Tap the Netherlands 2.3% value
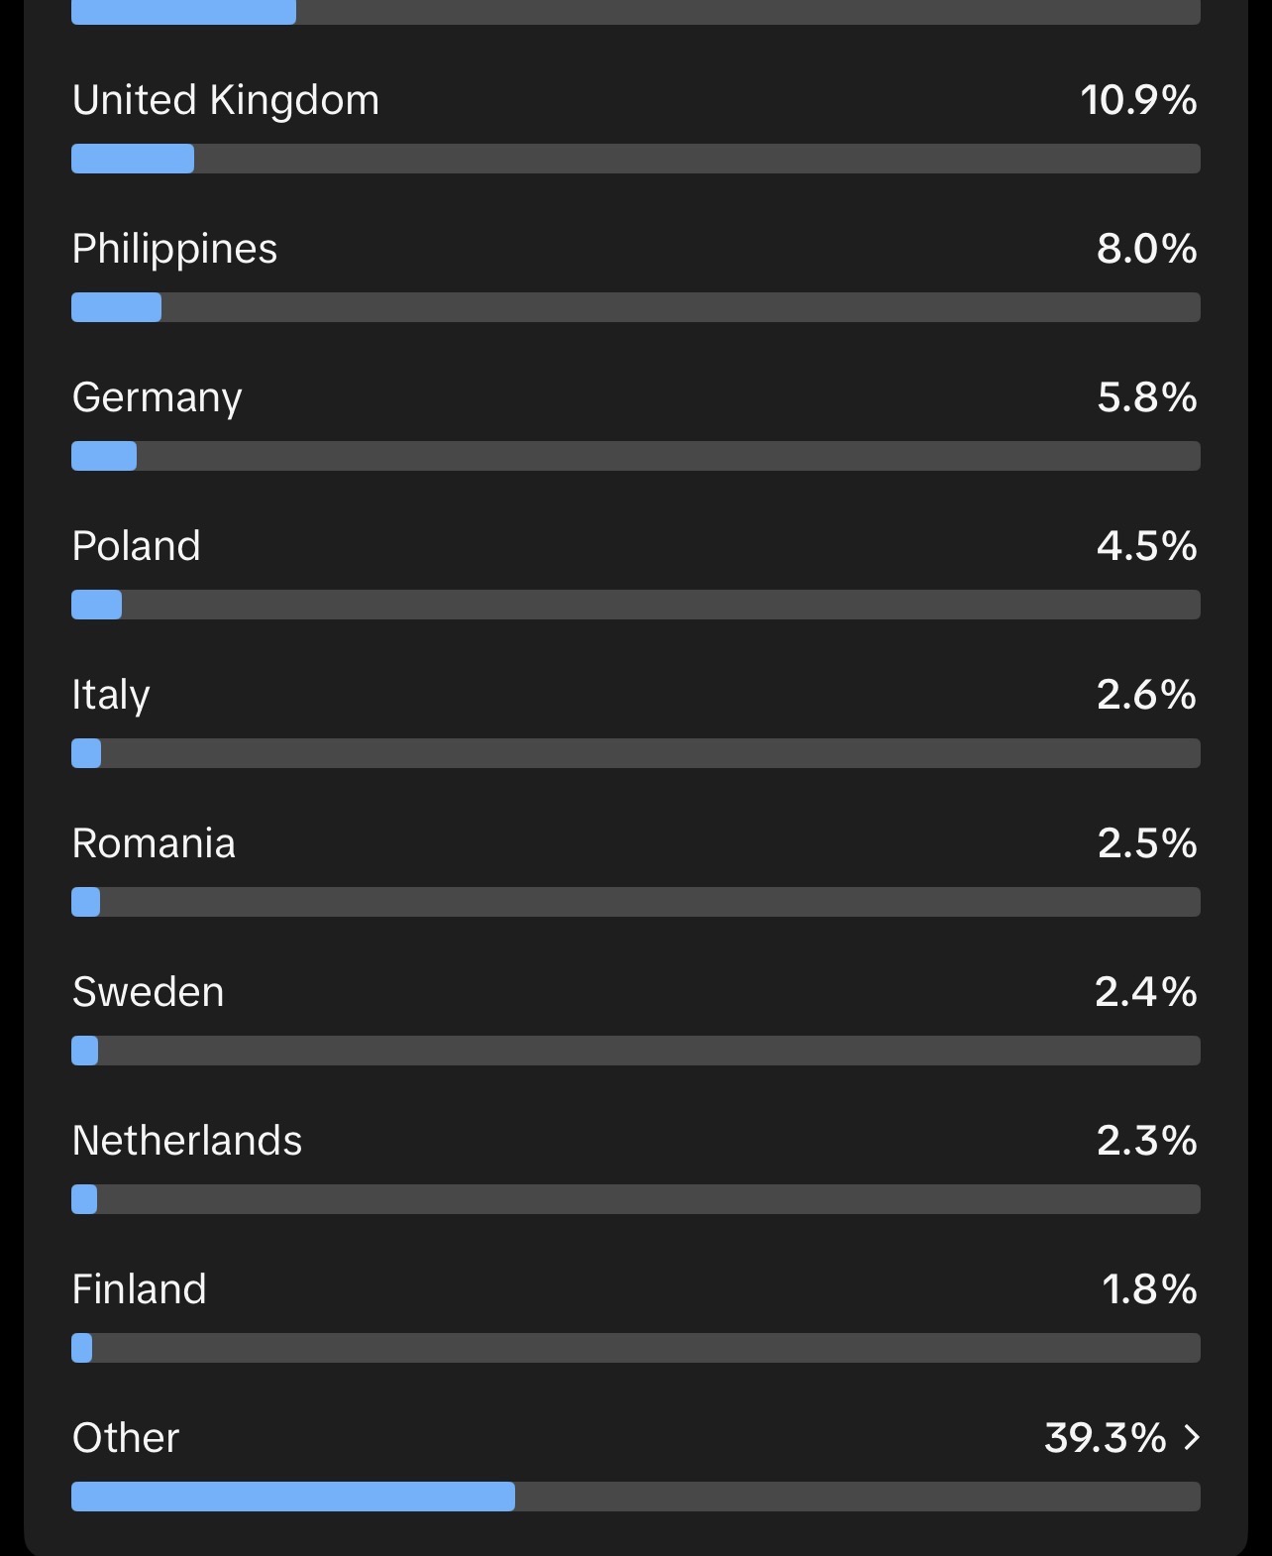1272x1556 pixels. coord(1147,1141)
